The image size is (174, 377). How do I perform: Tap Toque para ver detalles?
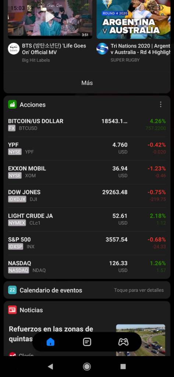139,290
